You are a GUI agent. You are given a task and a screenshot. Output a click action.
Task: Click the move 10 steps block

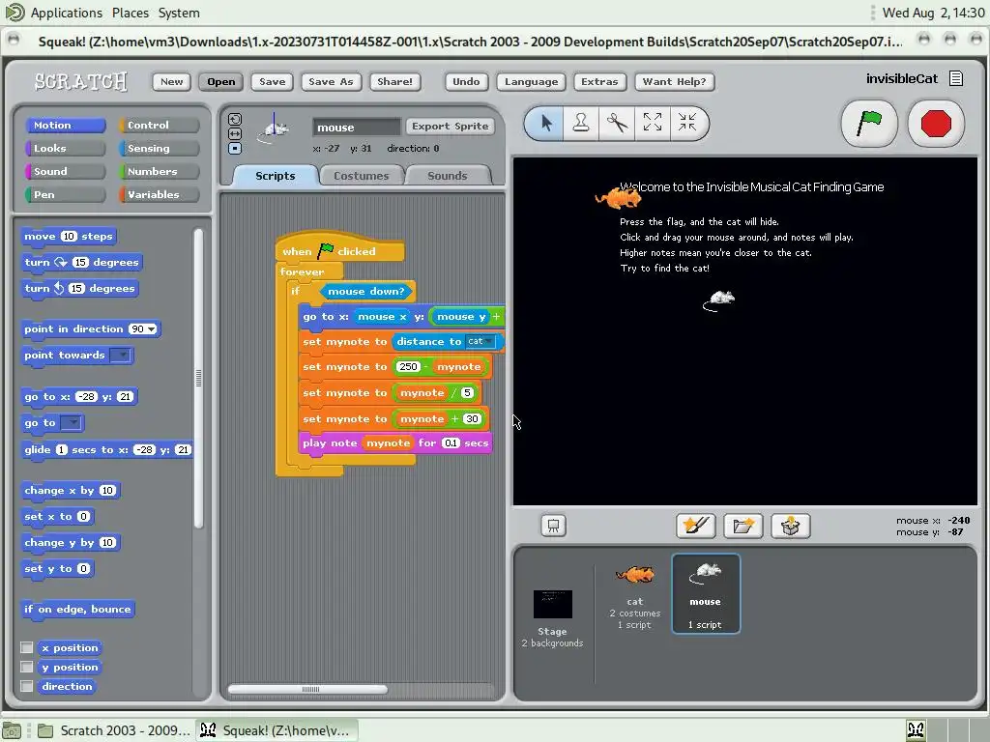point(69,236)
